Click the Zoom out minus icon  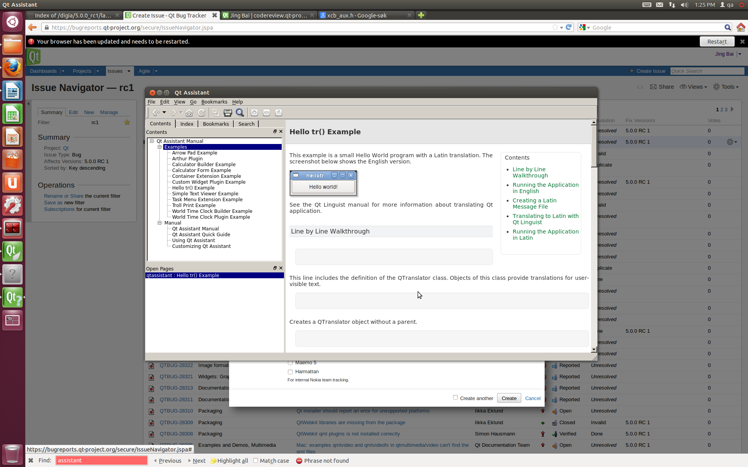click(266, 112)
